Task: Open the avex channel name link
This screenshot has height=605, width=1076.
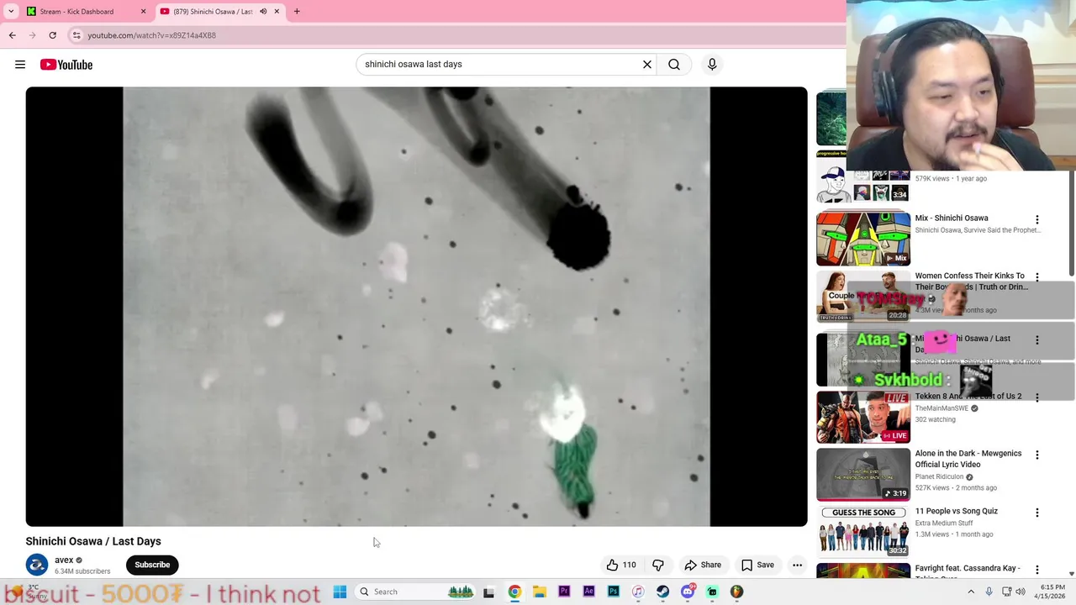Action: (x=64, y=560)
